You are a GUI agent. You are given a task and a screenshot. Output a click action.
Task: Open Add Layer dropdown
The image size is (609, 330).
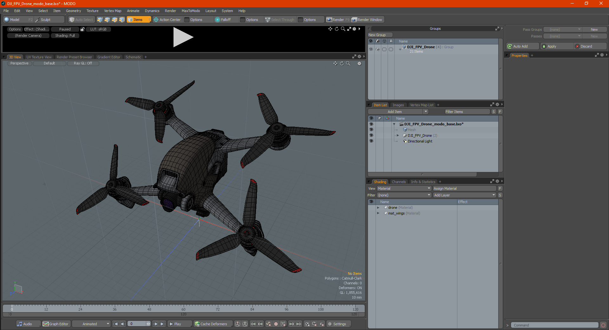[465, 195]
